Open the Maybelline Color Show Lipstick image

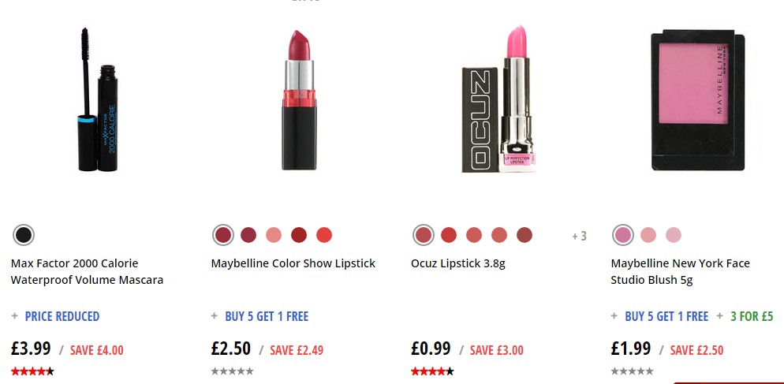pyautogui.click(x=299, y=99)
